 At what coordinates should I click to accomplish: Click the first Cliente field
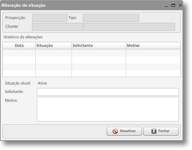pyautogui.click(x=57, y=27)
